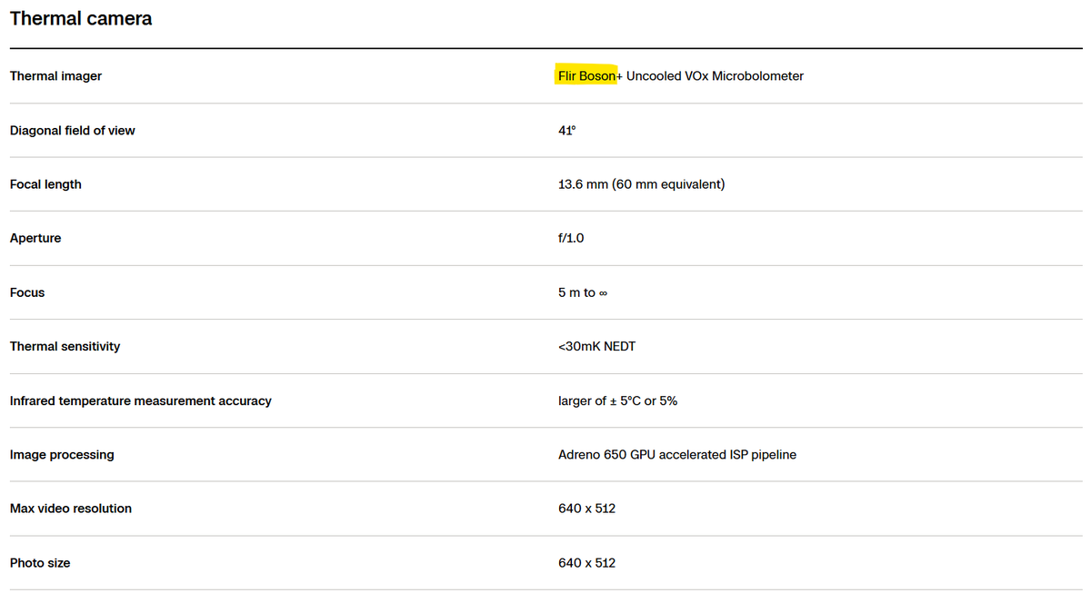Select the 'Aperture' row label
Image resolution: width=1091 pixels, height=593 pixels.
[x=35, y=238]
